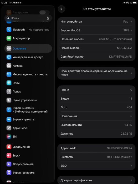Select Уведомления menu label
This screenshot has height=184, width=138.
22,147
